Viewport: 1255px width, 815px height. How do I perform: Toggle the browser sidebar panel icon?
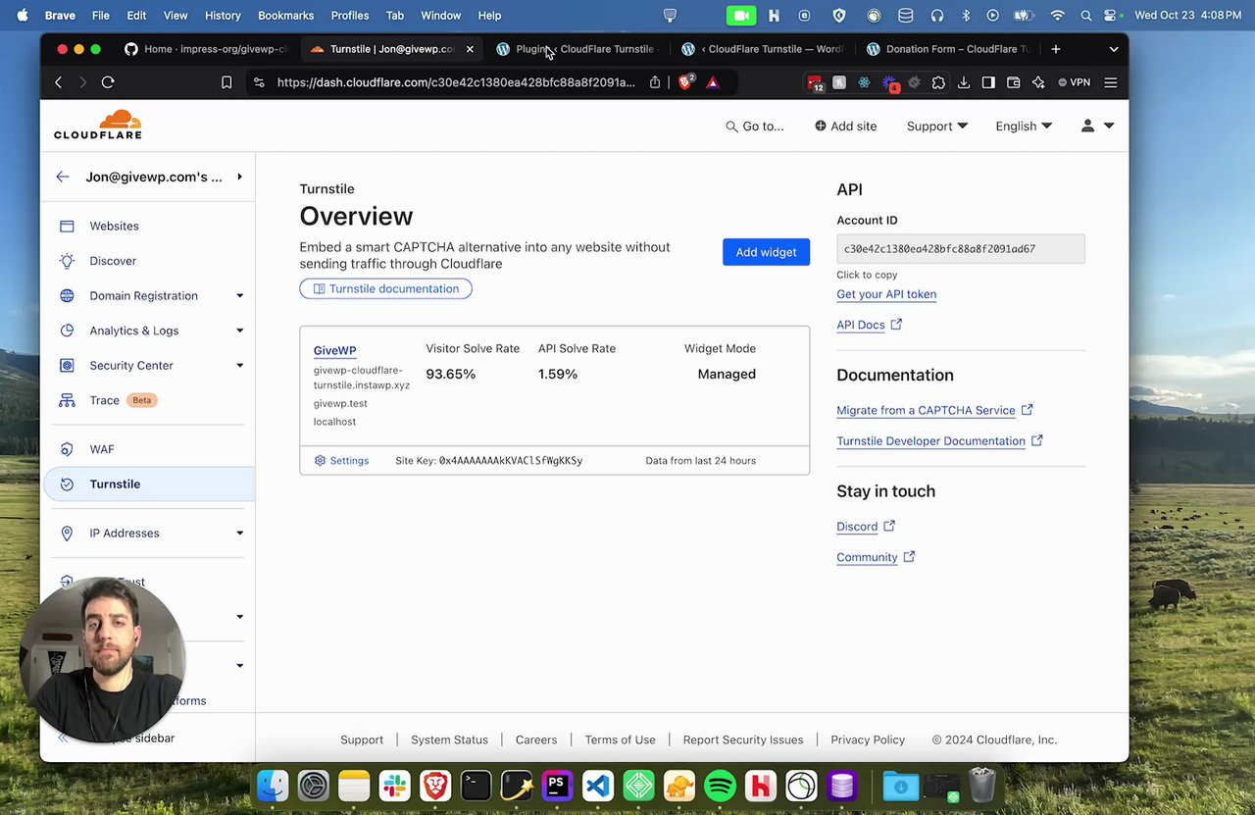pos(988,82)
